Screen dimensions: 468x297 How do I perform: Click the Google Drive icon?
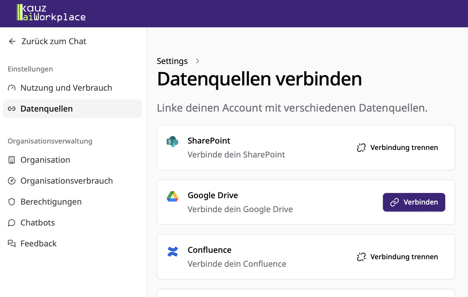[x=173, y=196]
